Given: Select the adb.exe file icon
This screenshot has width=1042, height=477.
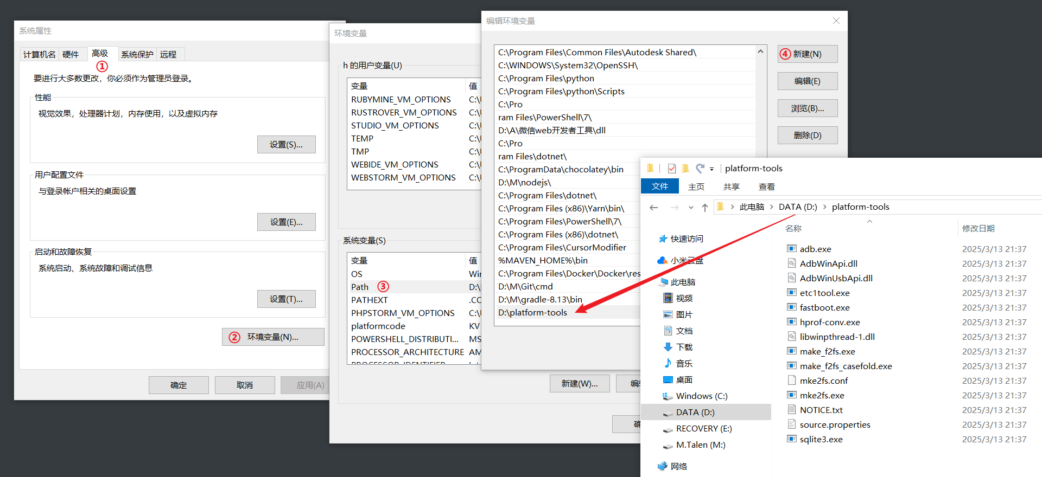Looking at the screenshot, I should coord(792,249).
